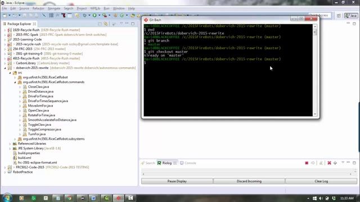360x202 pixels.
Task: Select build.xml in Package Explorer
Action: (24, 158)
